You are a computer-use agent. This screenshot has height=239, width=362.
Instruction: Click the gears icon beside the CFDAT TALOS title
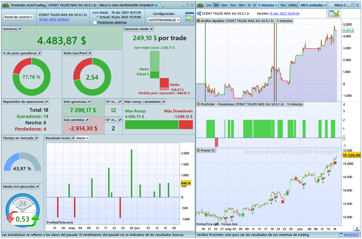(199, 14)
